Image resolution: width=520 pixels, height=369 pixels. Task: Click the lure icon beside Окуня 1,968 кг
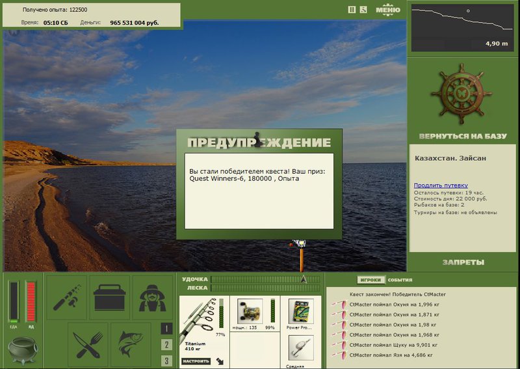pos(339,335)
